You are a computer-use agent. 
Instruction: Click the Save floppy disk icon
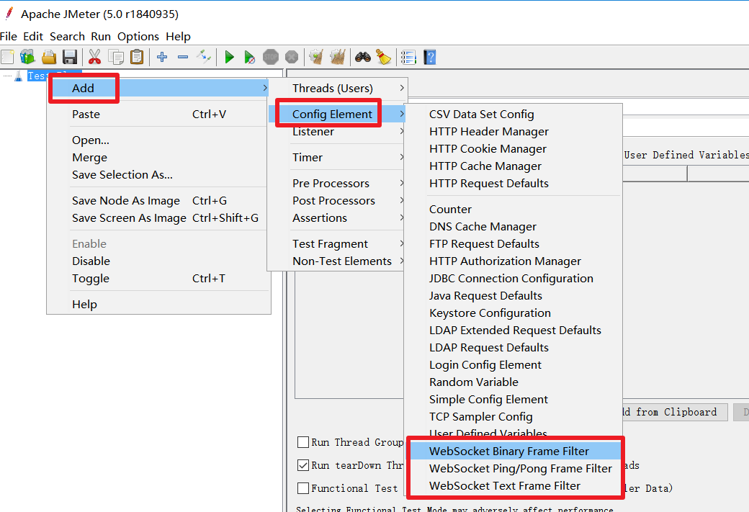pos(70,58)
